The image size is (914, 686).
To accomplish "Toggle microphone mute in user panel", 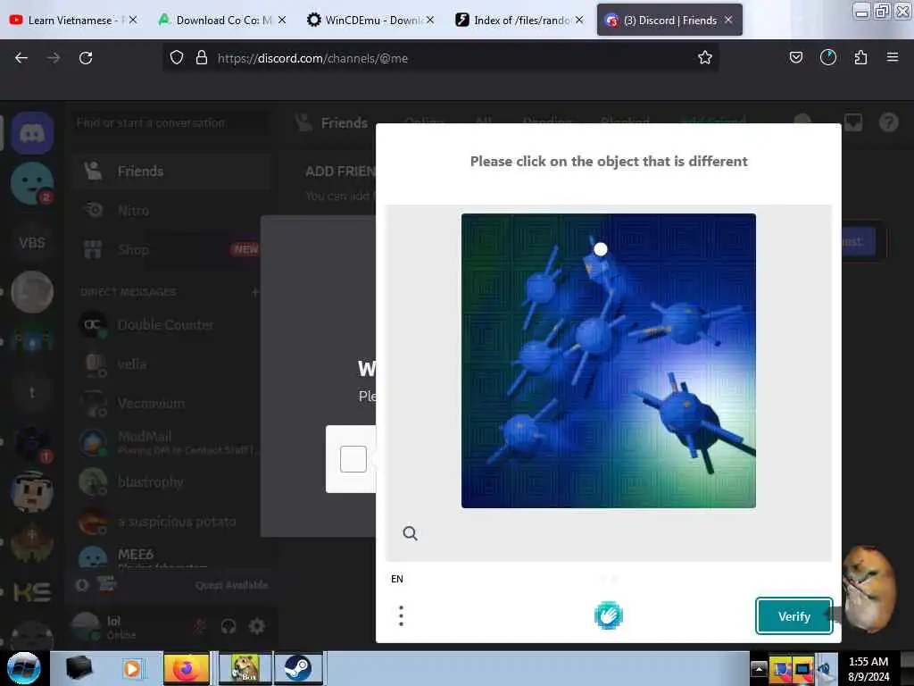I will [x=199, y=626].
